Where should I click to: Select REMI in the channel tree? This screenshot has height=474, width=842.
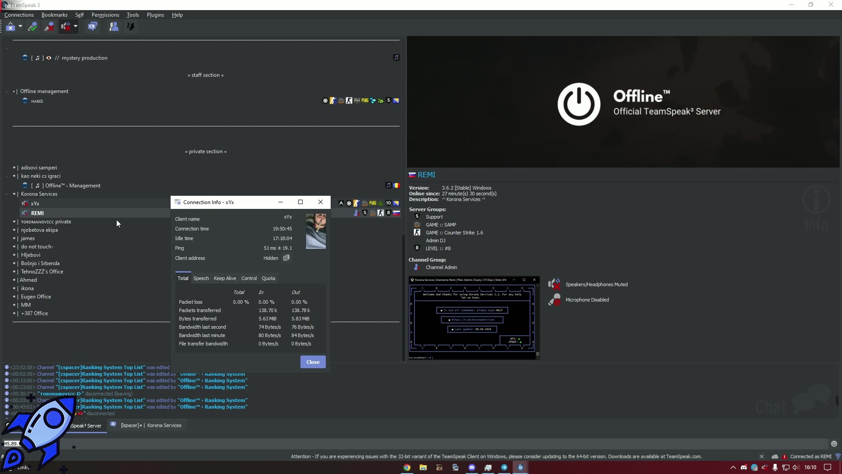[x=37, y=213]
